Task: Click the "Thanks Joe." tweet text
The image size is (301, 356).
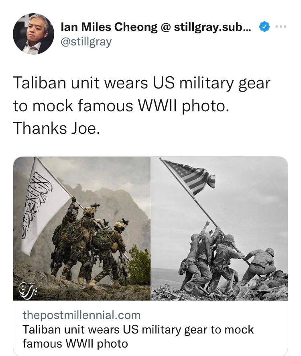Action: point(57,128)
